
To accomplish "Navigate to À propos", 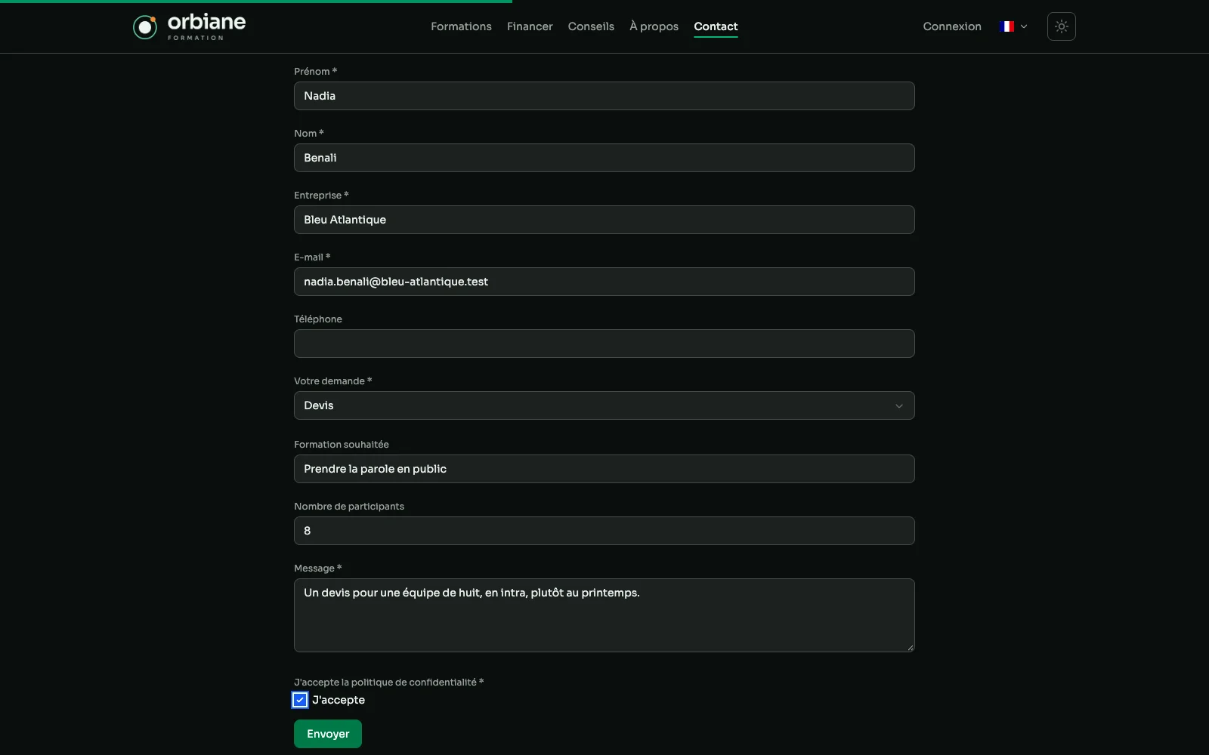I will coord(654,26).
